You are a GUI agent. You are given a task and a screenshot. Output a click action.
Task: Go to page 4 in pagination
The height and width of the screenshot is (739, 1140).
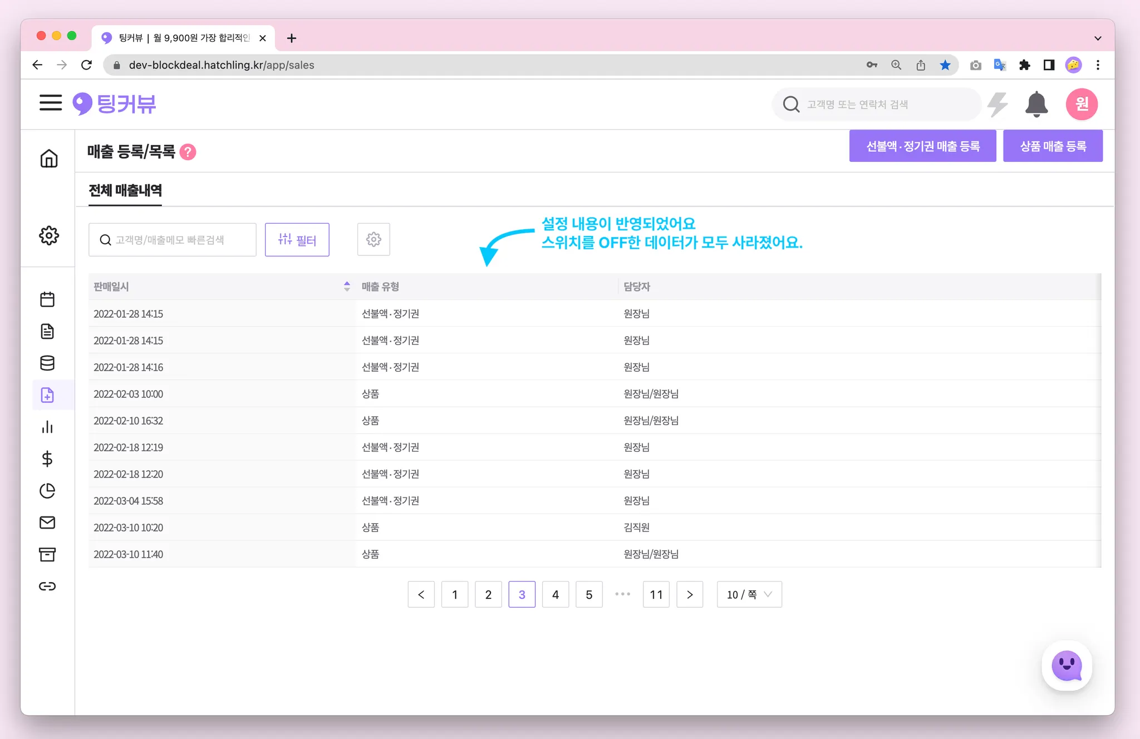(x=556, y=594)
